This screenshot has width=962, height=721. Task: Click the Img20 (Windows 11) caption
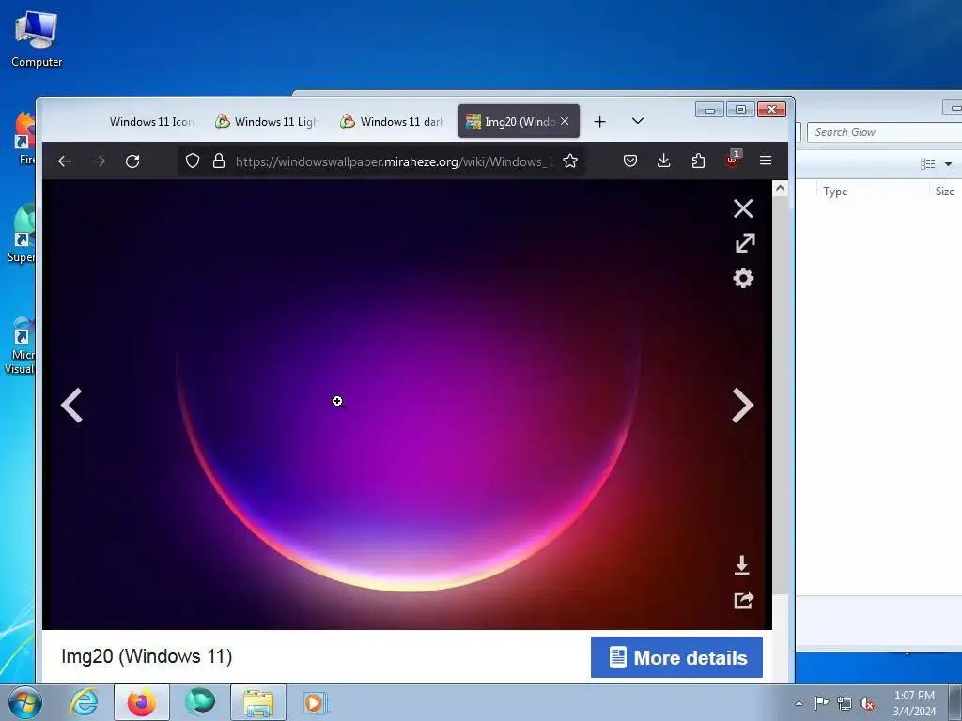(147, 656)
